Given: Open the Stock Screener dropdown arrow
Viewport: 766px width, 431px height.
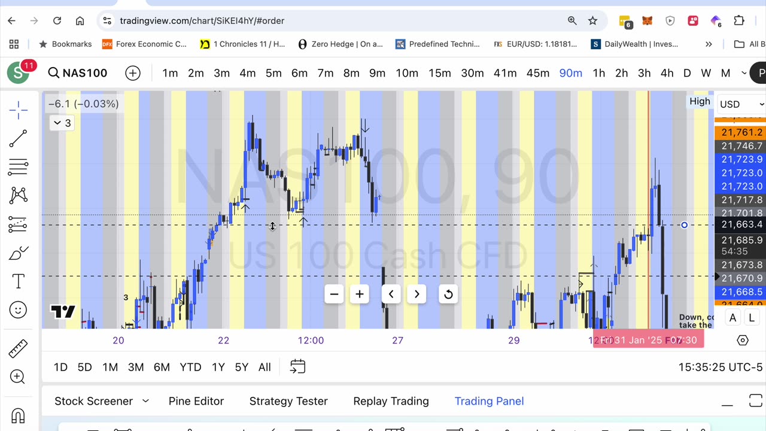Looking at the screenshot, I should click(x=145, y=401).
